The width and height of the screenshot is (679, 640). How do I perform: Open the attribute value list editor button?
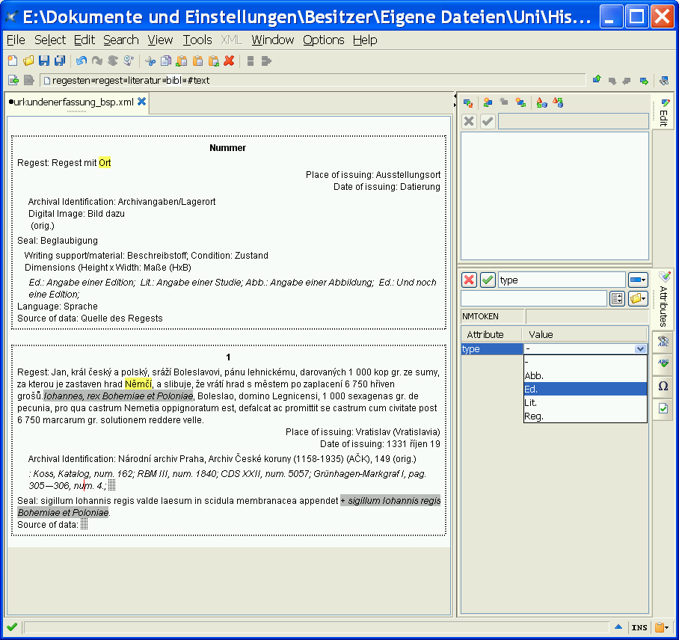point(617,298)
